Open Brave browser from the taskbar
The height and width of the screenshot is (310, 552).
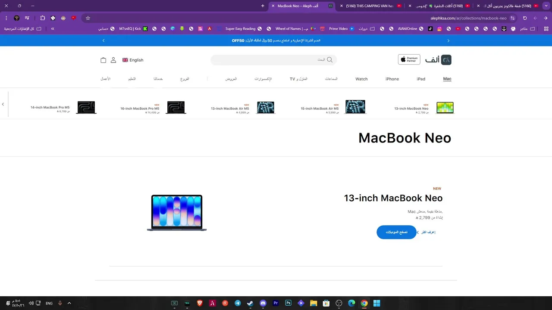pyautogui.click(x=200, y=303)
